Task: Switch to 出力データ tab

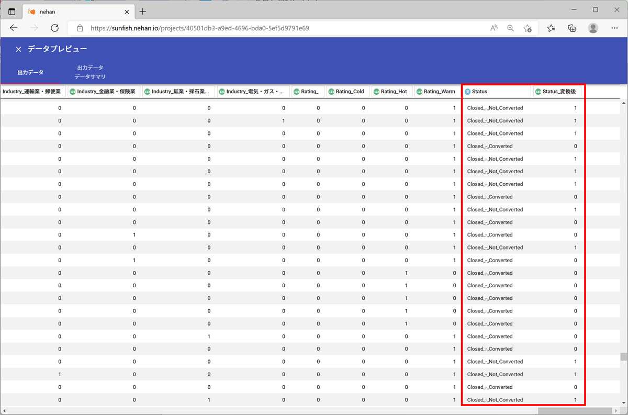Action: [30, 72]
